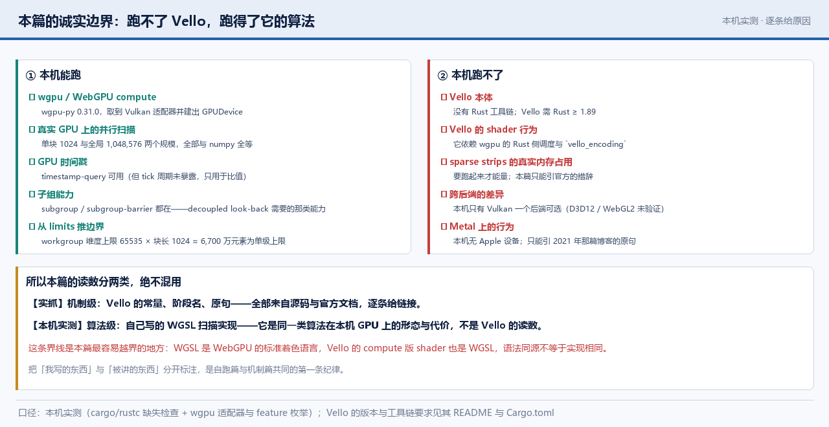The height and width of the screenshot is (427, 829).
Task: Select the 'subgroup / subgroup-barrier 都在' line
Action: click(183, 208)
